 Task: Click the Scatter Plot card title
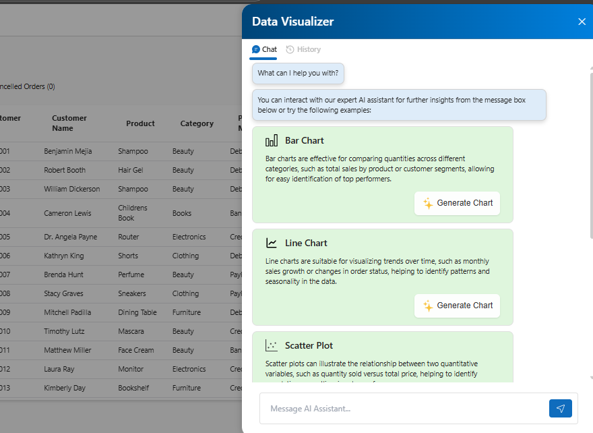(x=309, y=345)
